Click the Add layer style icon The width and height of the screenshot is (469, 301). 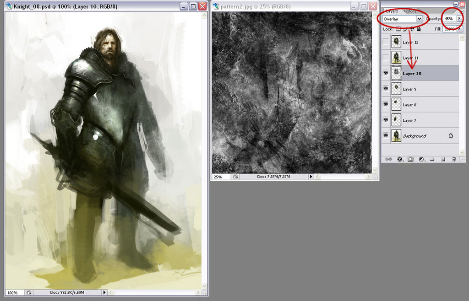pos(399,159)
